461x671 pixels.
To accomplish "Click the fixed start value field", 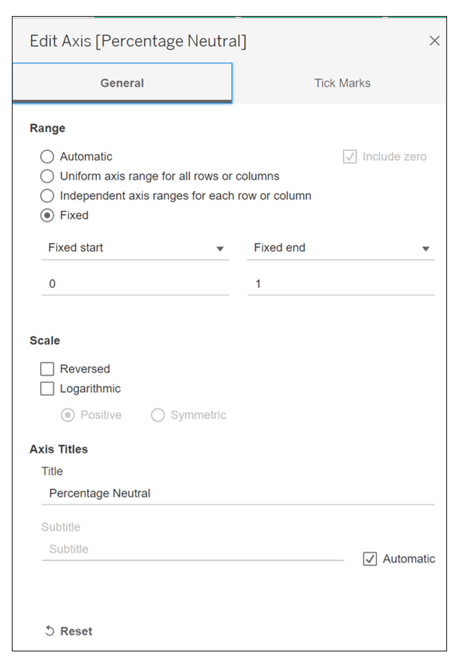I will point(135,285).
